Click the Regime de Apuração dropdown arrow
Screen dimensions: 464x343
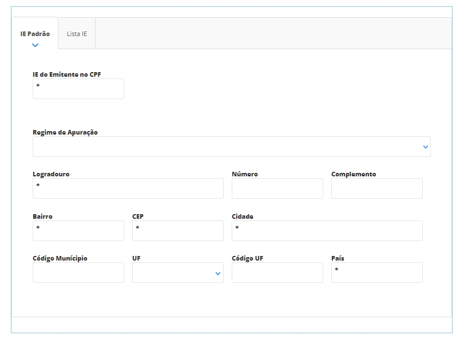pos(425,147)
